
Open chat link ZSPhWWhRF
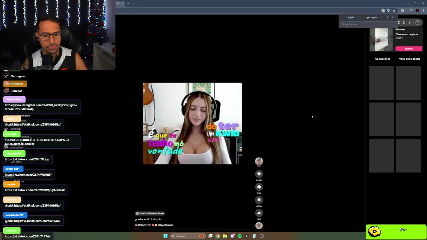tap(28, 175)
